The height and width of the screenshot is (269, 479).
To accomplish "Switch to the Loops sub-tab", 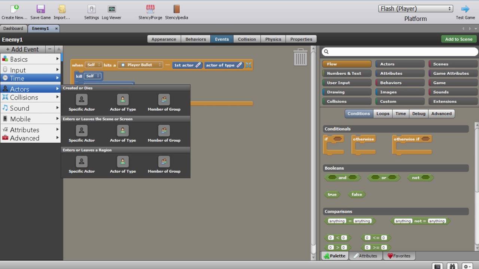I will coord(382,114).
